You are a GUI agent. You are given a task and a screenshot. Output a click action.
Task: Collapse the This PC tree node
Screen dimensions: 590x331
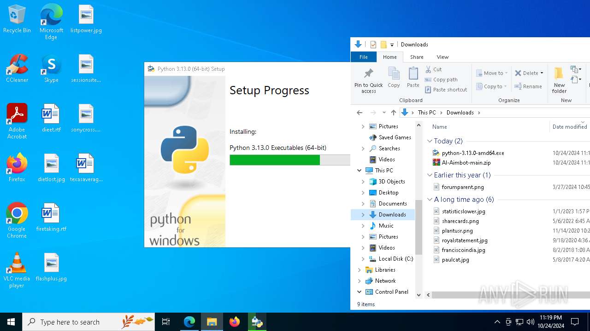(359, 171)
